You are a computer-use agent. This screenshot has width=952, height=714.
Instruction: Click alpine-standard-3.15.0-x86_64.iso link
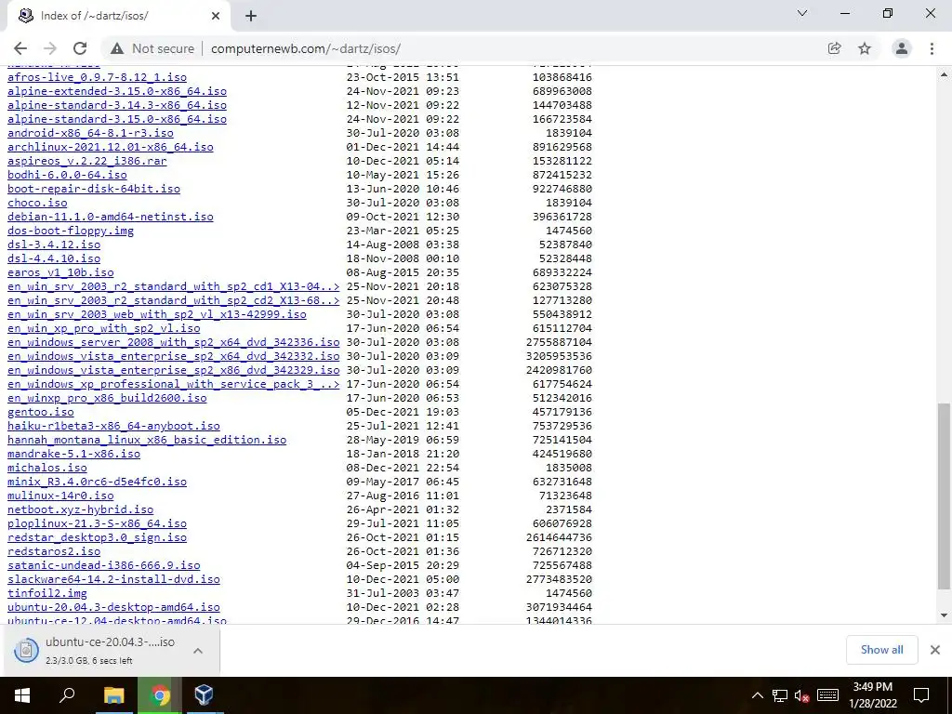pyautogui.click(x=117, y=119)
